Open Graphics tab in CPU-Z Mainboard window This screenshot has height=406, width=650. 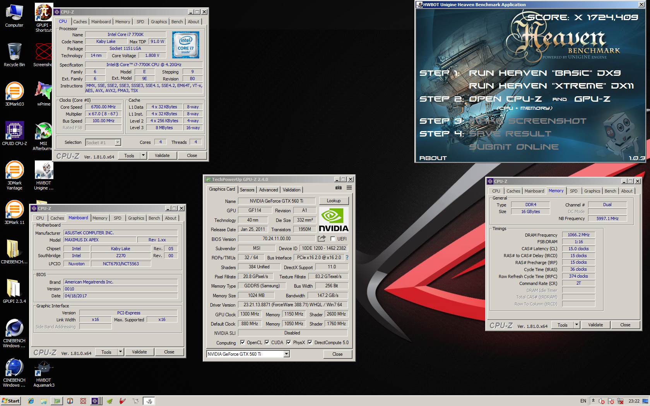click(136, 218)
